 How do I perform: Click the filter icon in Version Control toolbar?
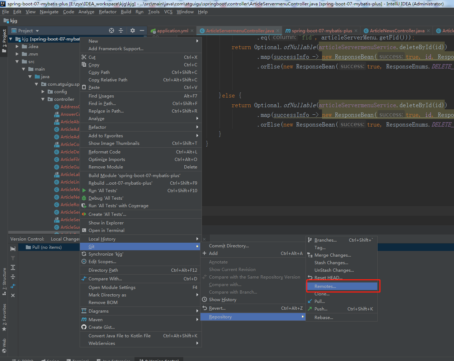pyautogui.click(x=13, y=258)
